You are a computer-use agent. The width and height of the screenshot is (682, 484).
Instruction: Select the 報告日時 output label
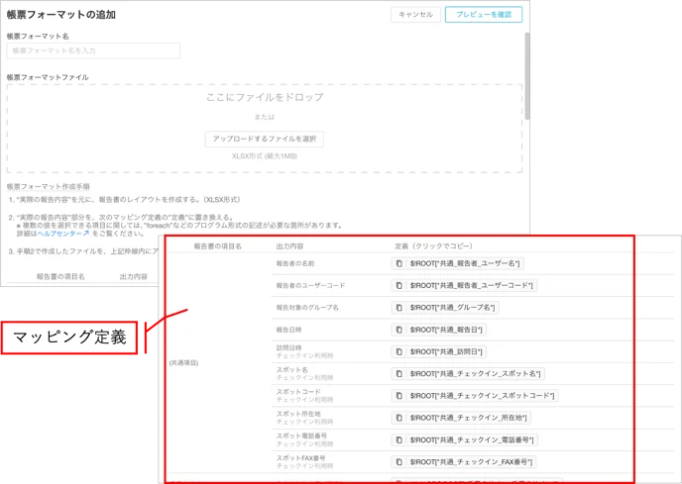tap(288, 330)
